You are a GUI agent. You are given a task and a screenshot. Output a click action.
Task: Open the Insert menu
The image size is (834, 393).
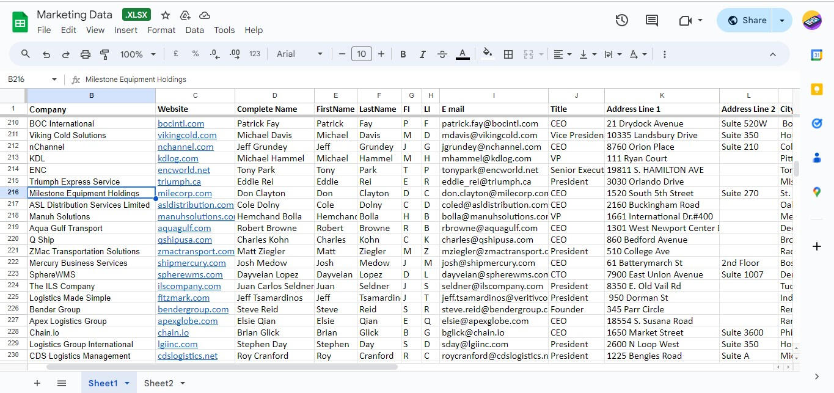pos(126,30)
